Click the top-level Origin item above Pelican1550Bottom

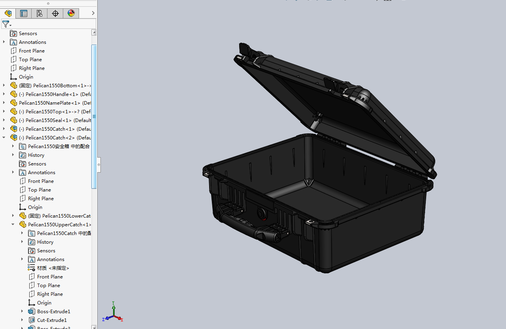[26, 77]
